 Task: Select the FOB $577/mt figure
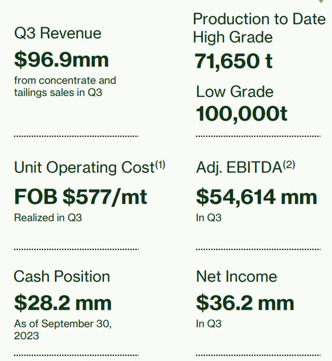click(80, 197)
